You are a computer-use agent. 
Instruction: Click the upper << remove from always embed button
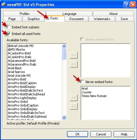click(x=74, y=64)
